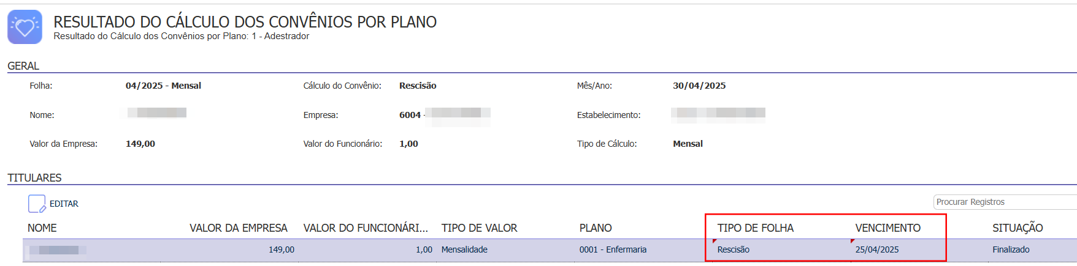Screen dimensions: 1077x266
Task: Click the heart convênios module icon
Action: tap(25, 27)
